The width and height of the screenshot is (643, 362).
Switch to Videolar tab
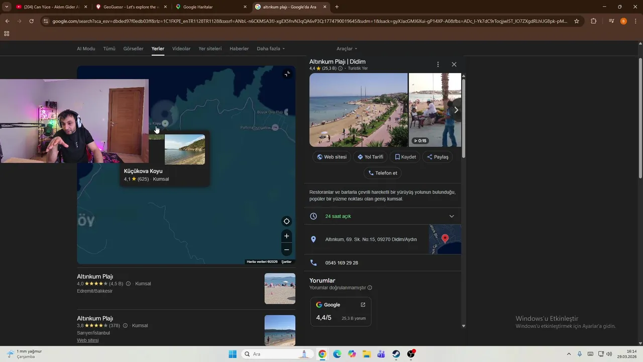tap(181, 49)
